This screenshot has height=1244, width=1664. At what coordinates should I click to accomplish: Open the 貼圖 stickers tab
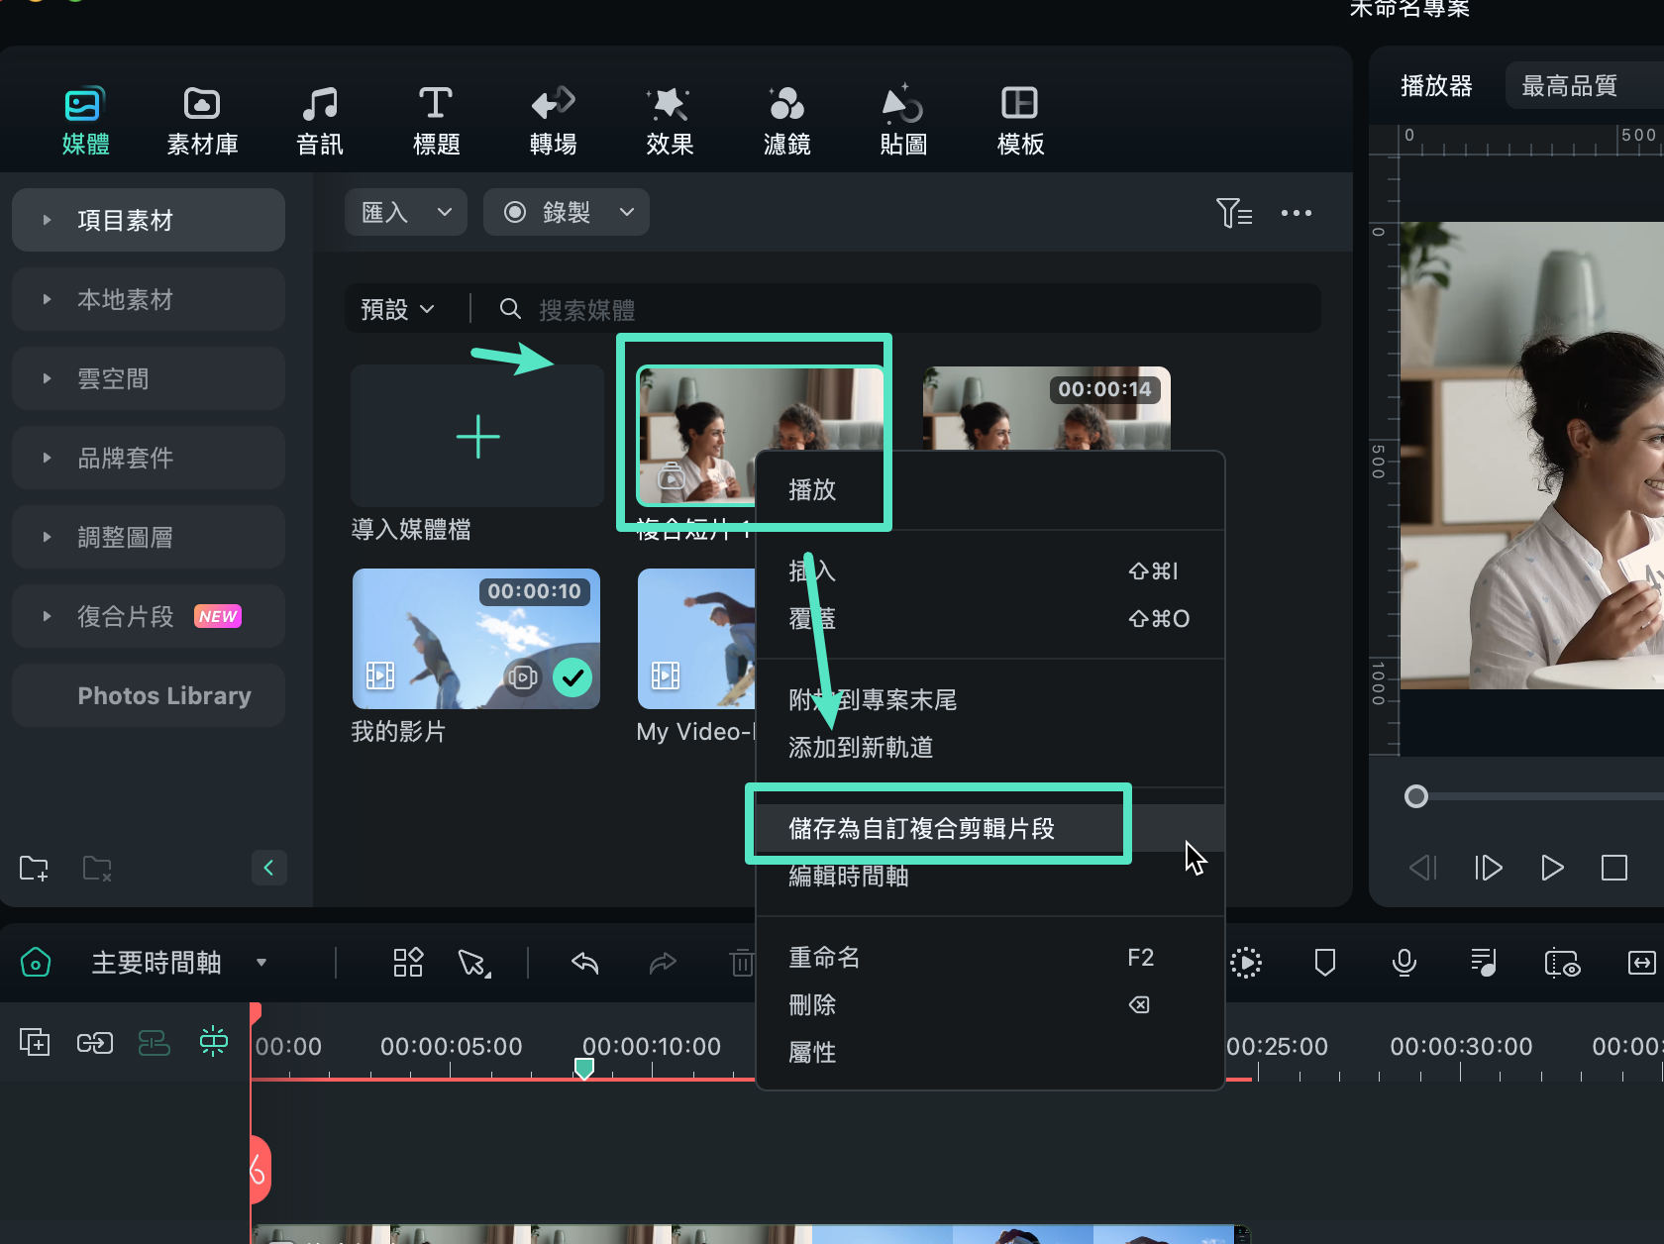click(903, 121)
